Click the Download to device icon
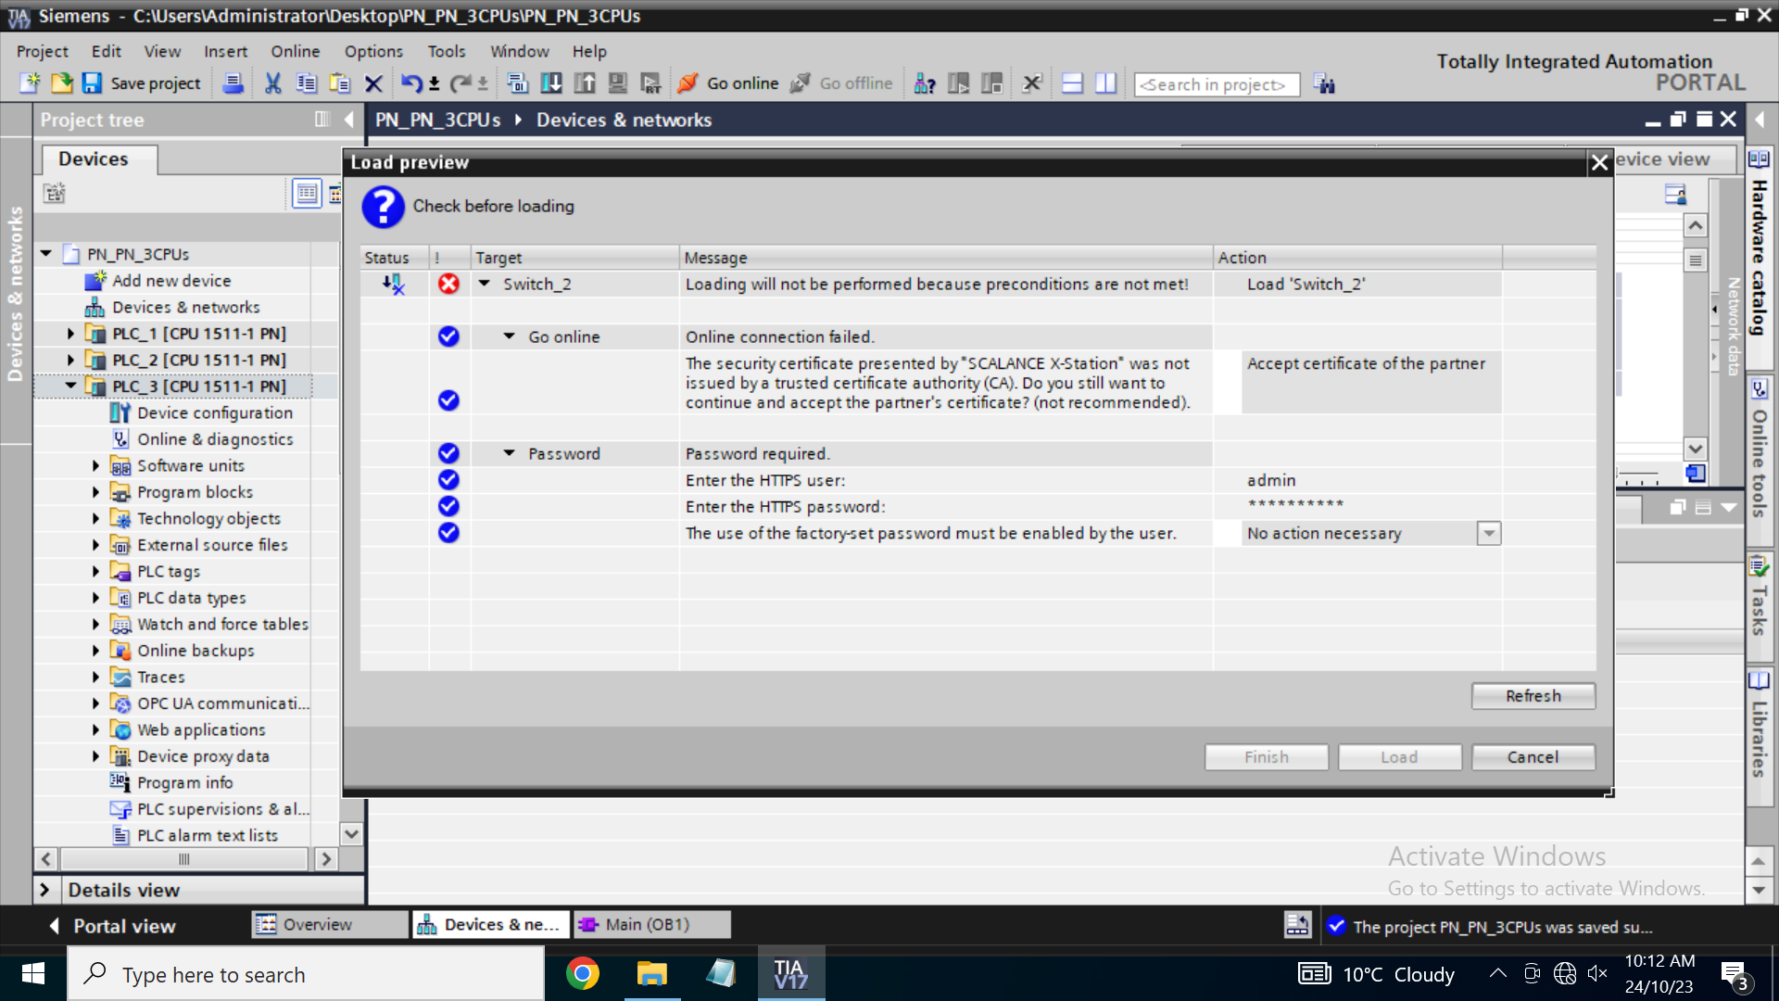Image resolution: width=1779 pixels, height=1001 pixels. (551, 83)
